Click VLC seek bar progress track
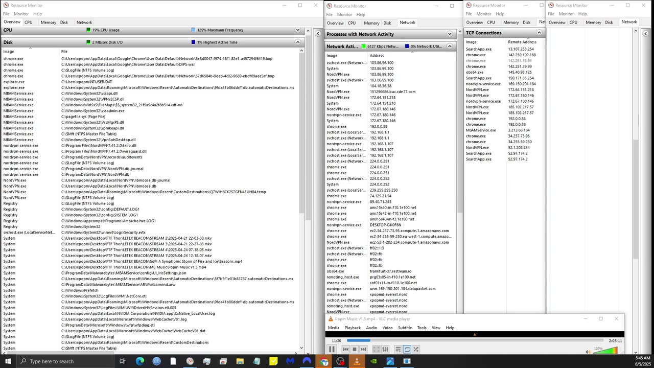The height and width of the screenshot is (368, 654). 474,340
